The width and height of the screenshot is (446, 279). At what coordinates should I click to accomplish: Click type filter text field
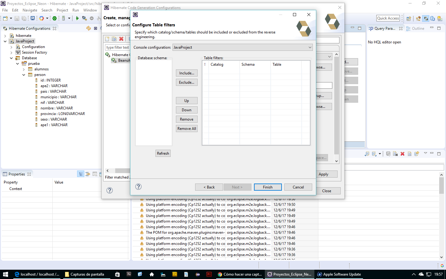click(117, 47)
